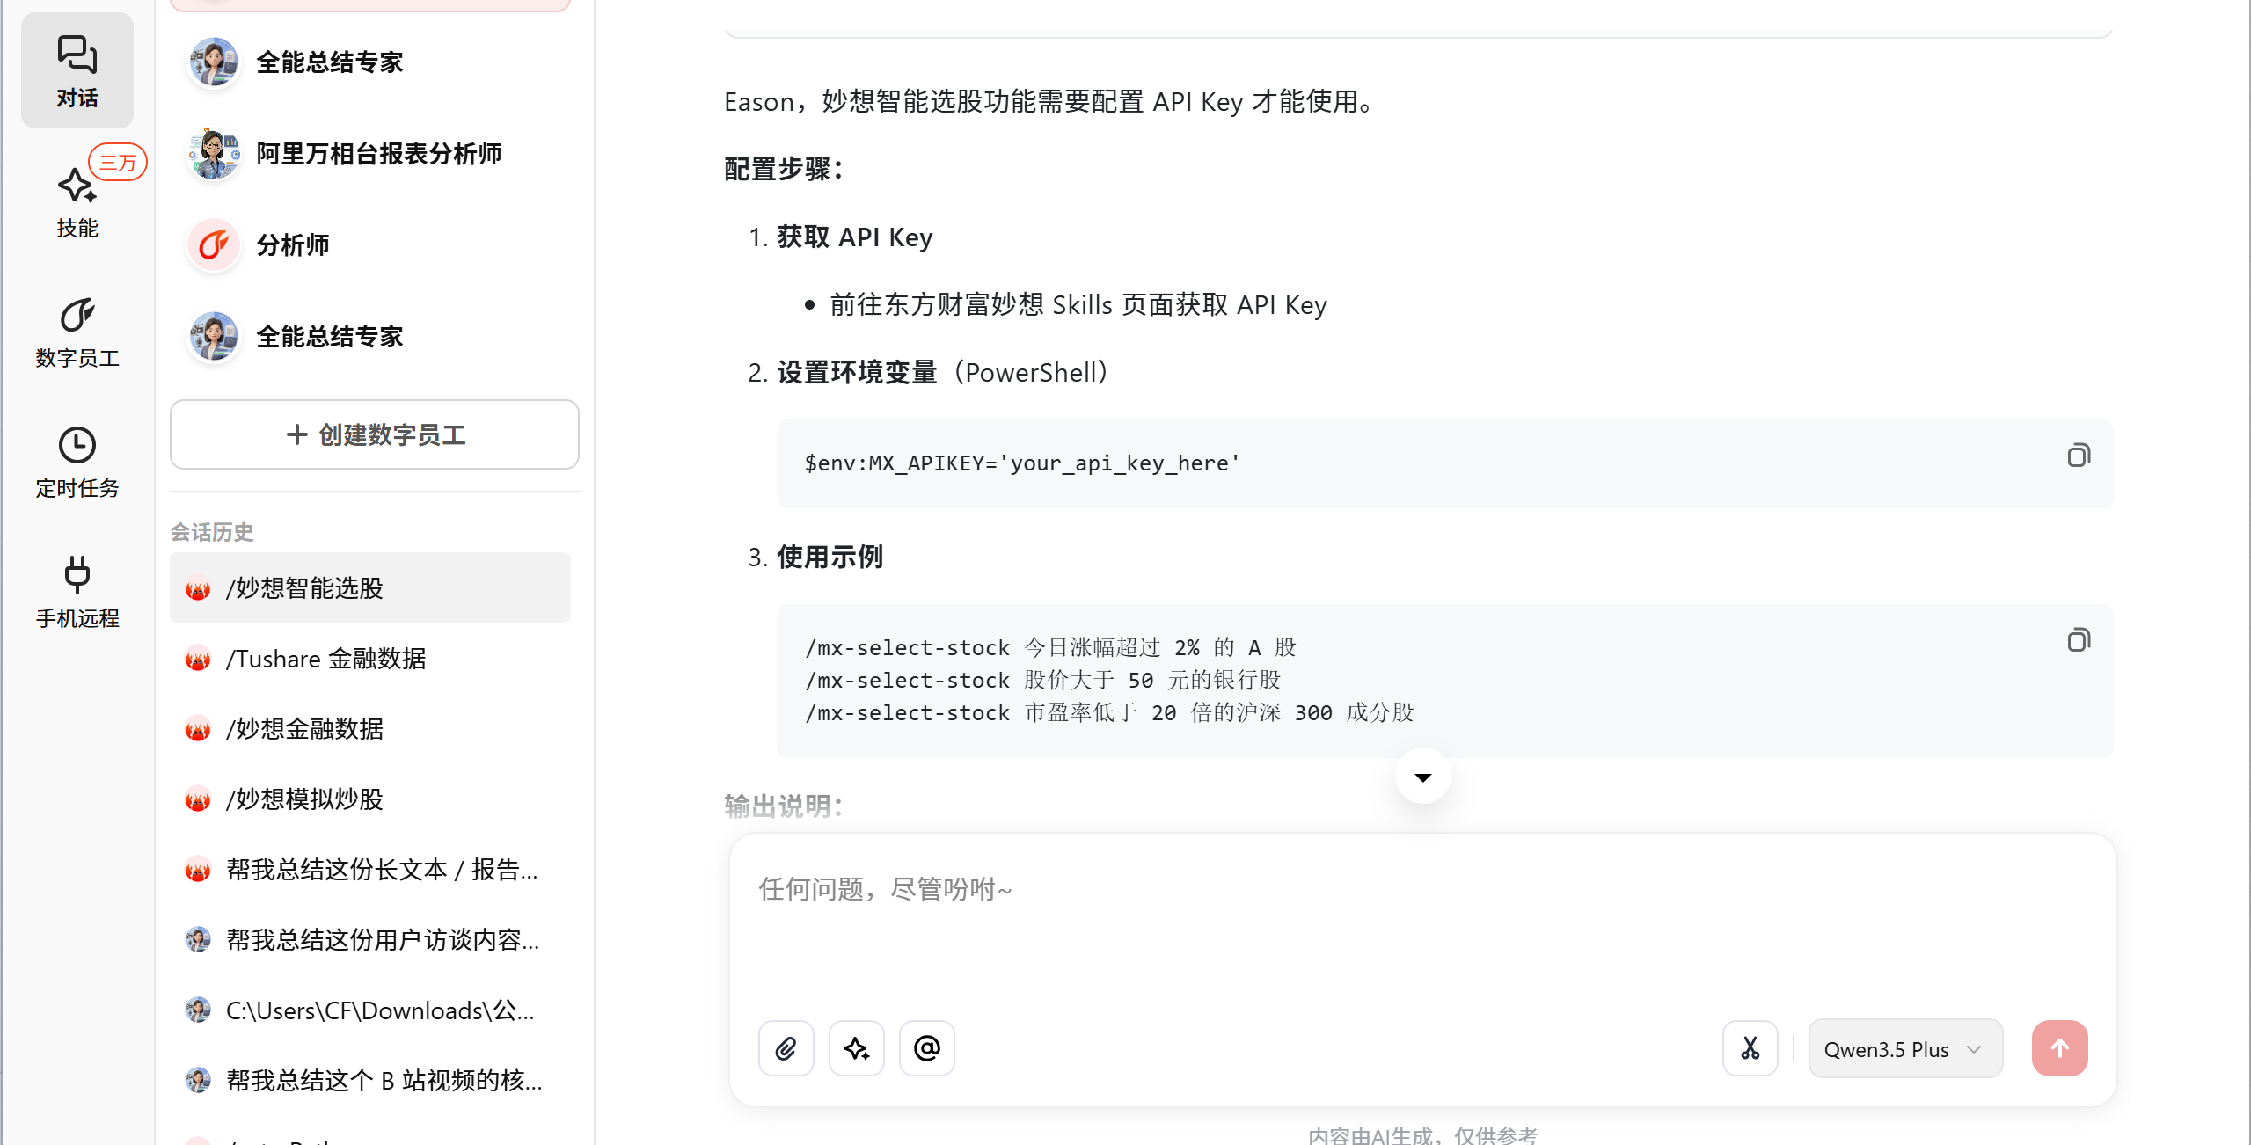The width and height of the screenshot is (2251, 1145).
Task: Open the 定时任务 scheduled tasks section
Action: 77,463
